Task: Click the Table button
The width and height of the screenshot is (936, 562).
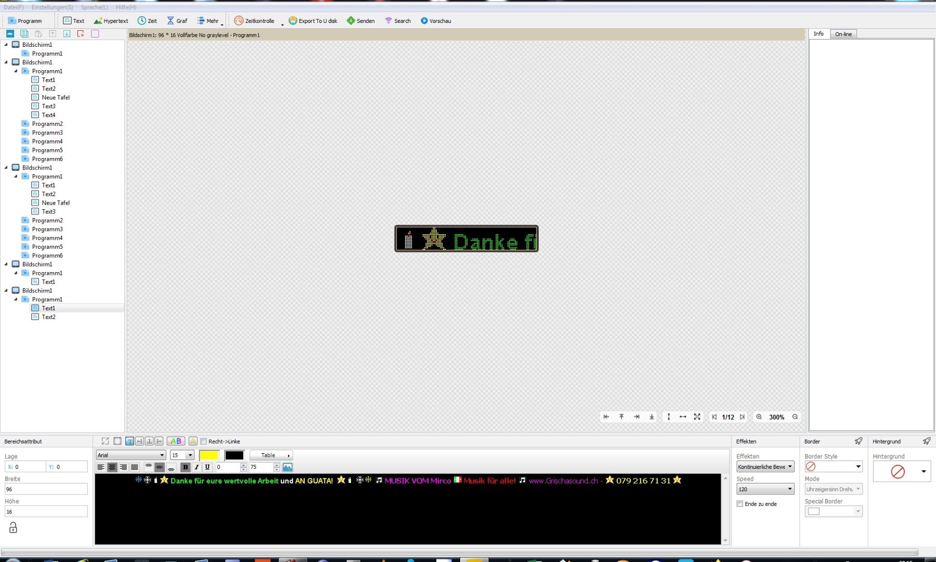Action: [271, 455]
